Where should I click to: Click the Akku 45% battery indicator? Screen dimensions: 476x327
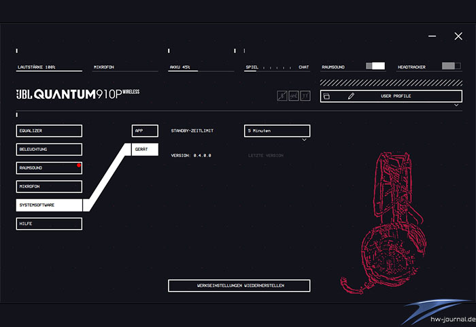point(201,68)
